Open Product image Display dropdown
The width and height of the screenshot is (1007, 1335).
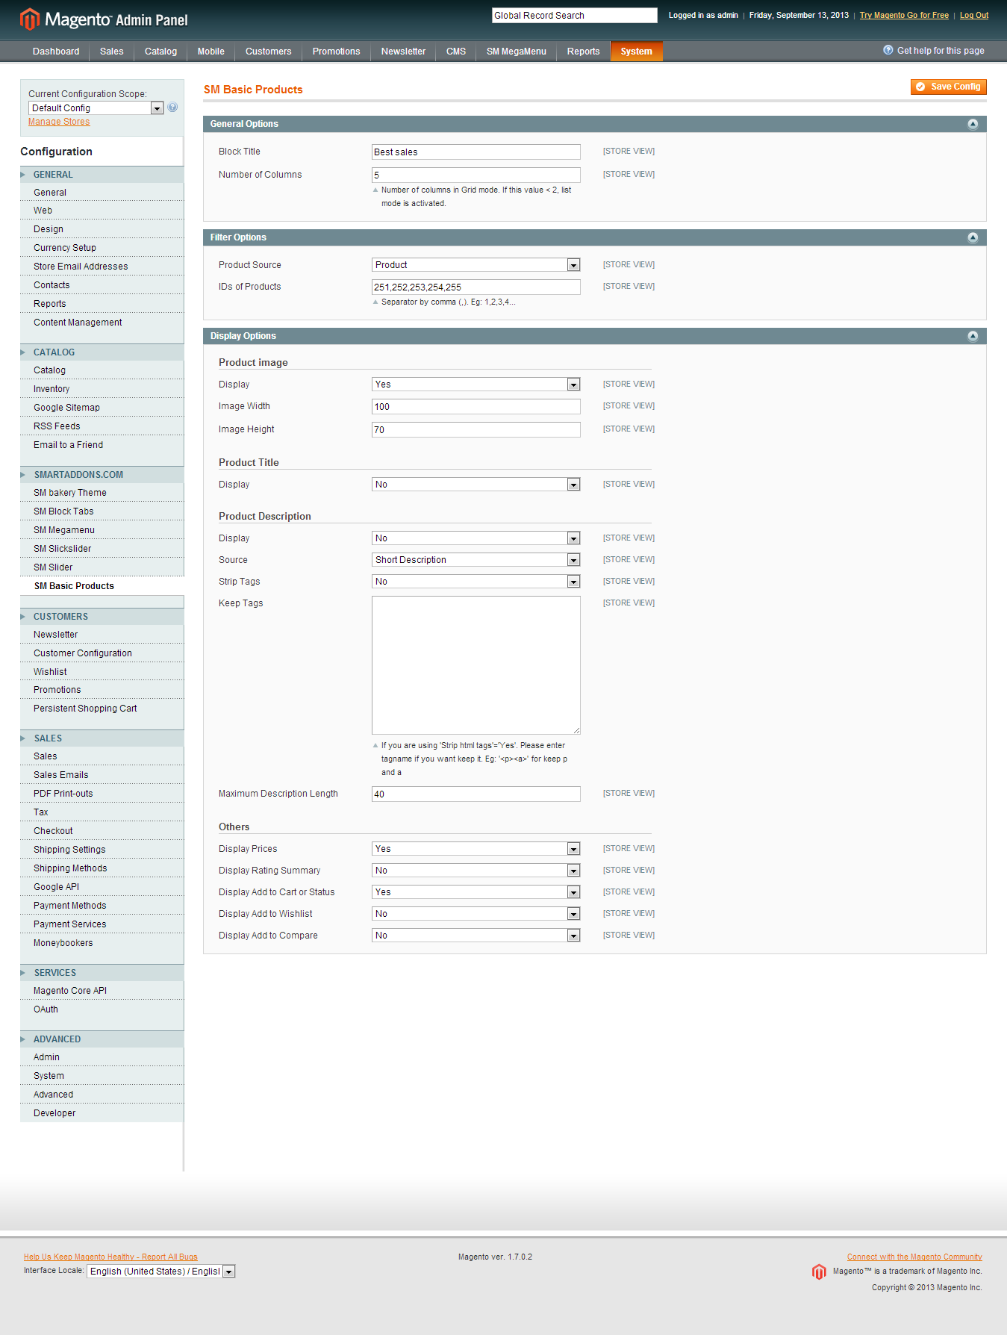click(x=476, y=385)
